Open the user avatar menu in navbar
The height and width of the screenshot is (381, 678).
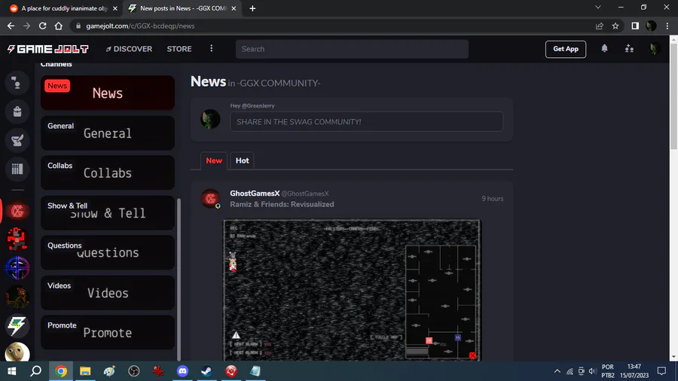654,49
